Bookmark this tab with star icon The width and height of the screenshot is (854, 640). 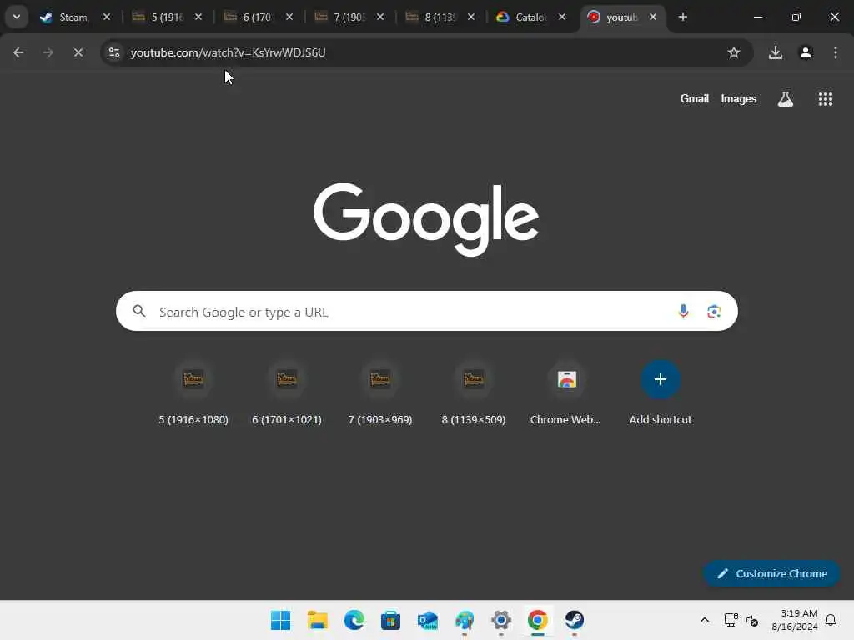tap(734, 52)
